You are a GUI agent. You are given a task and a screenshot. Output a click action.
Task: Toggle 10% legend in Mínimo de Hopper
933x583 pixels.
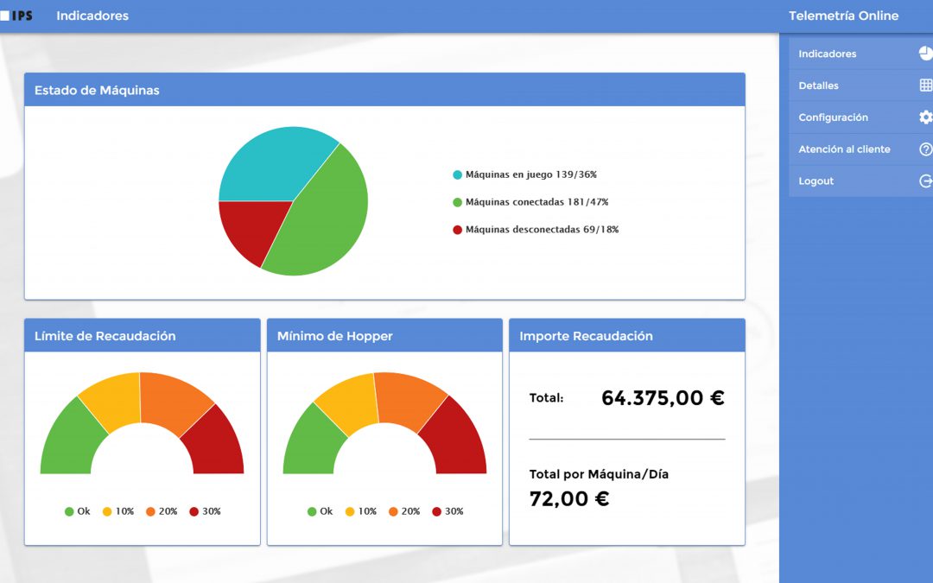[x=360, y=511]
